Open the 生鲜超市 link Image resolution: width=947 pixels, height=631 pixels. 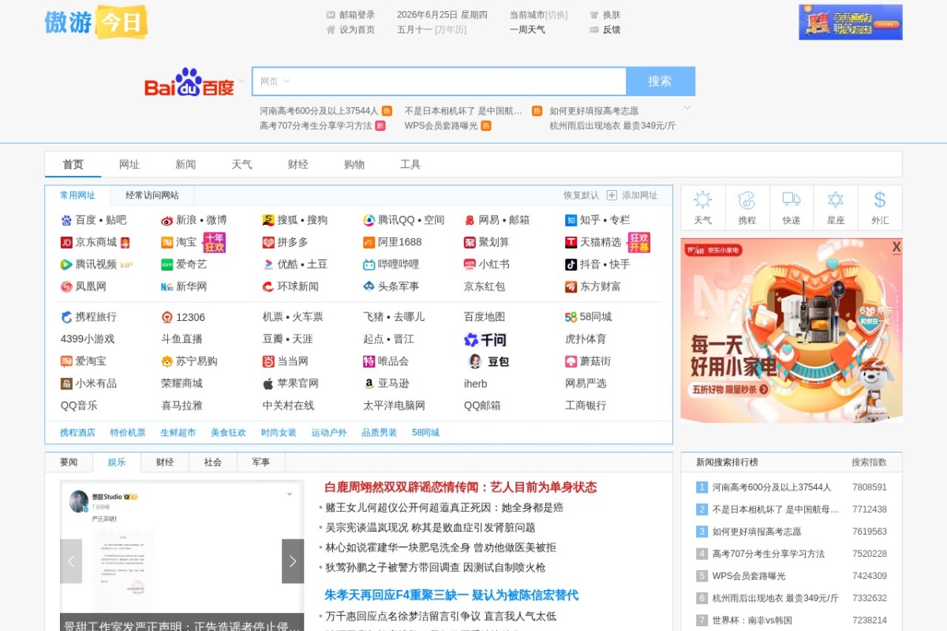point(178,432)
